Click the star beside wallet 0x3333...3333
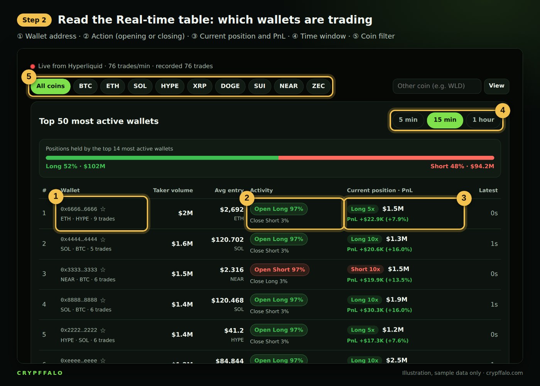Screen dimensions: 540x386 [103, 270]
